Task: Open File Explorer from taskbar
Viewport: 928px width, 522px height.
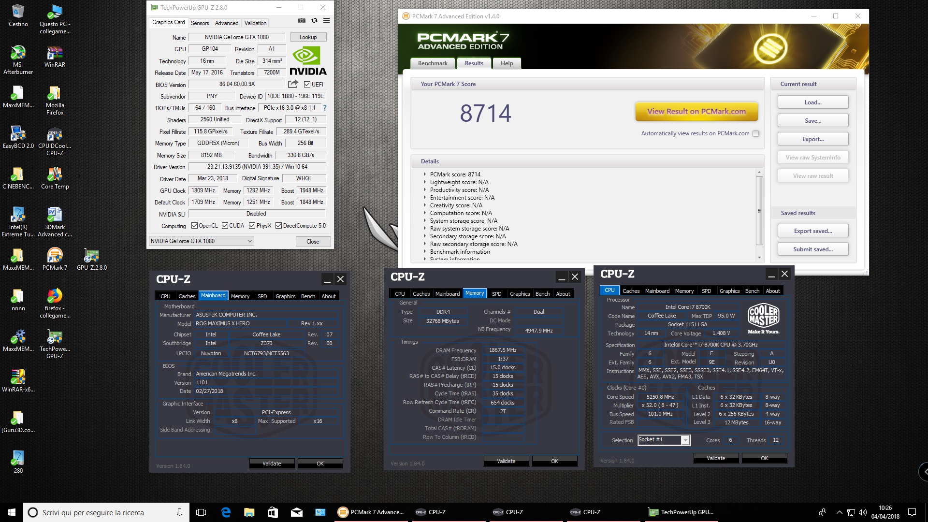Action: [x=249, y=512]
